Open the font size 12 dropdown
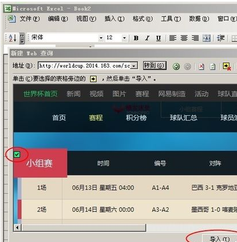 pos(124,38)
